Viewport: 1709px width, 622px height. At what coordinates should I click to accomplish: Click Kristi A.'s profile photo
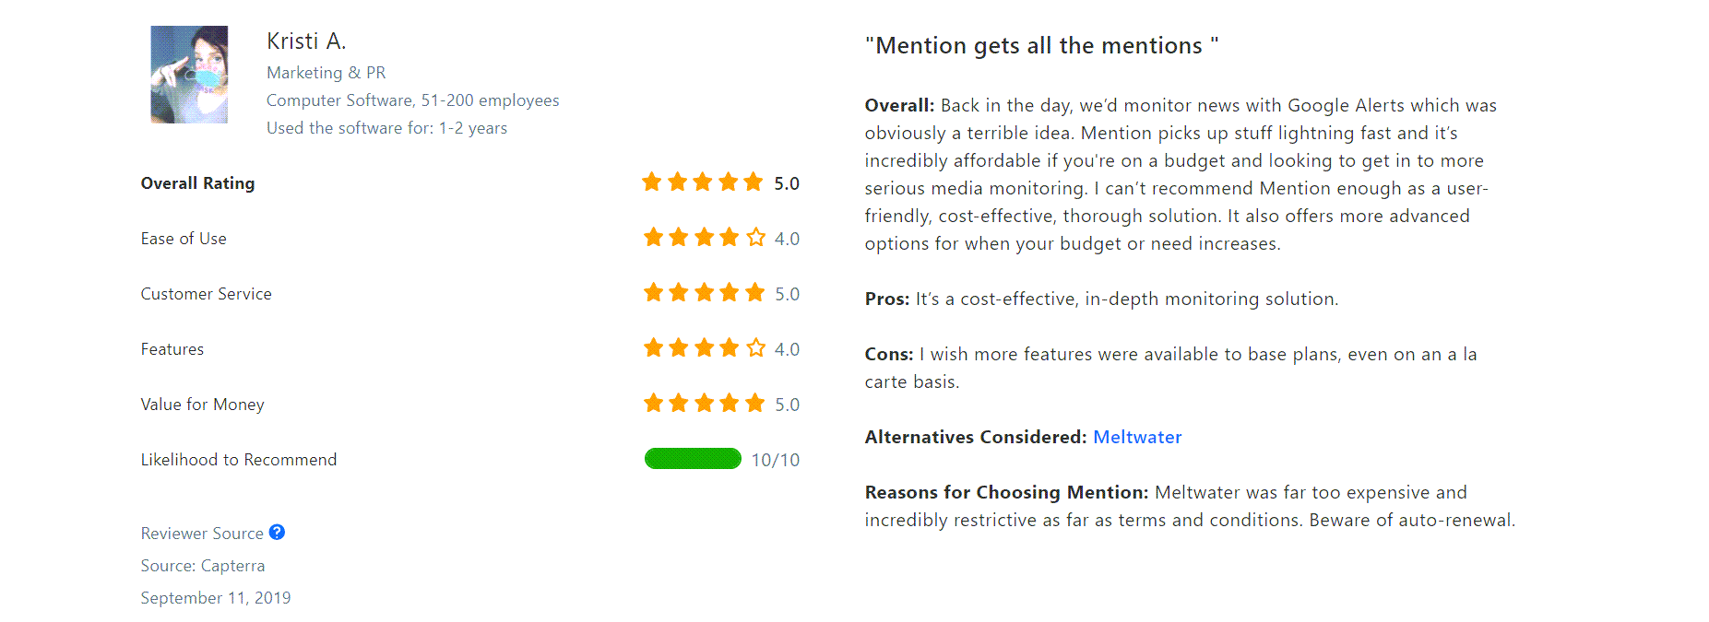[189, 75]
